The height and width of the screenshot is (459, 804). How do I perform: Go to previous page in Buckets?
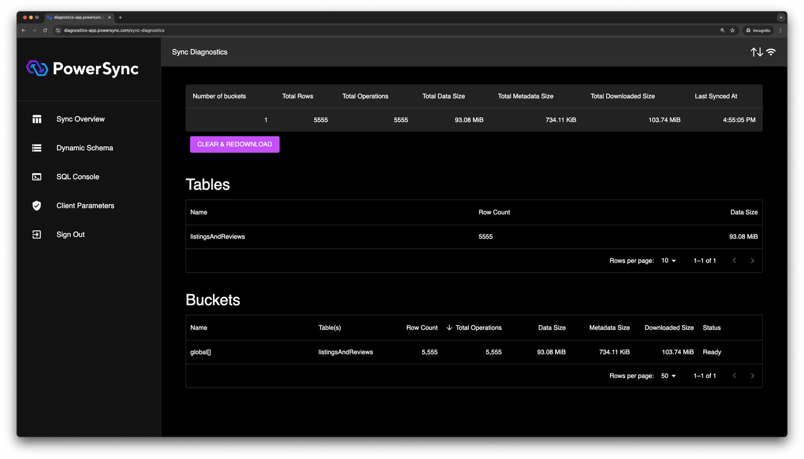734,376
